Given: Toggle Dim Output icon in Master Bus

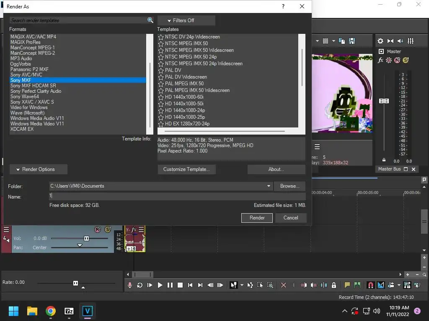Looking at the screenshot, I should click(400, 41).
